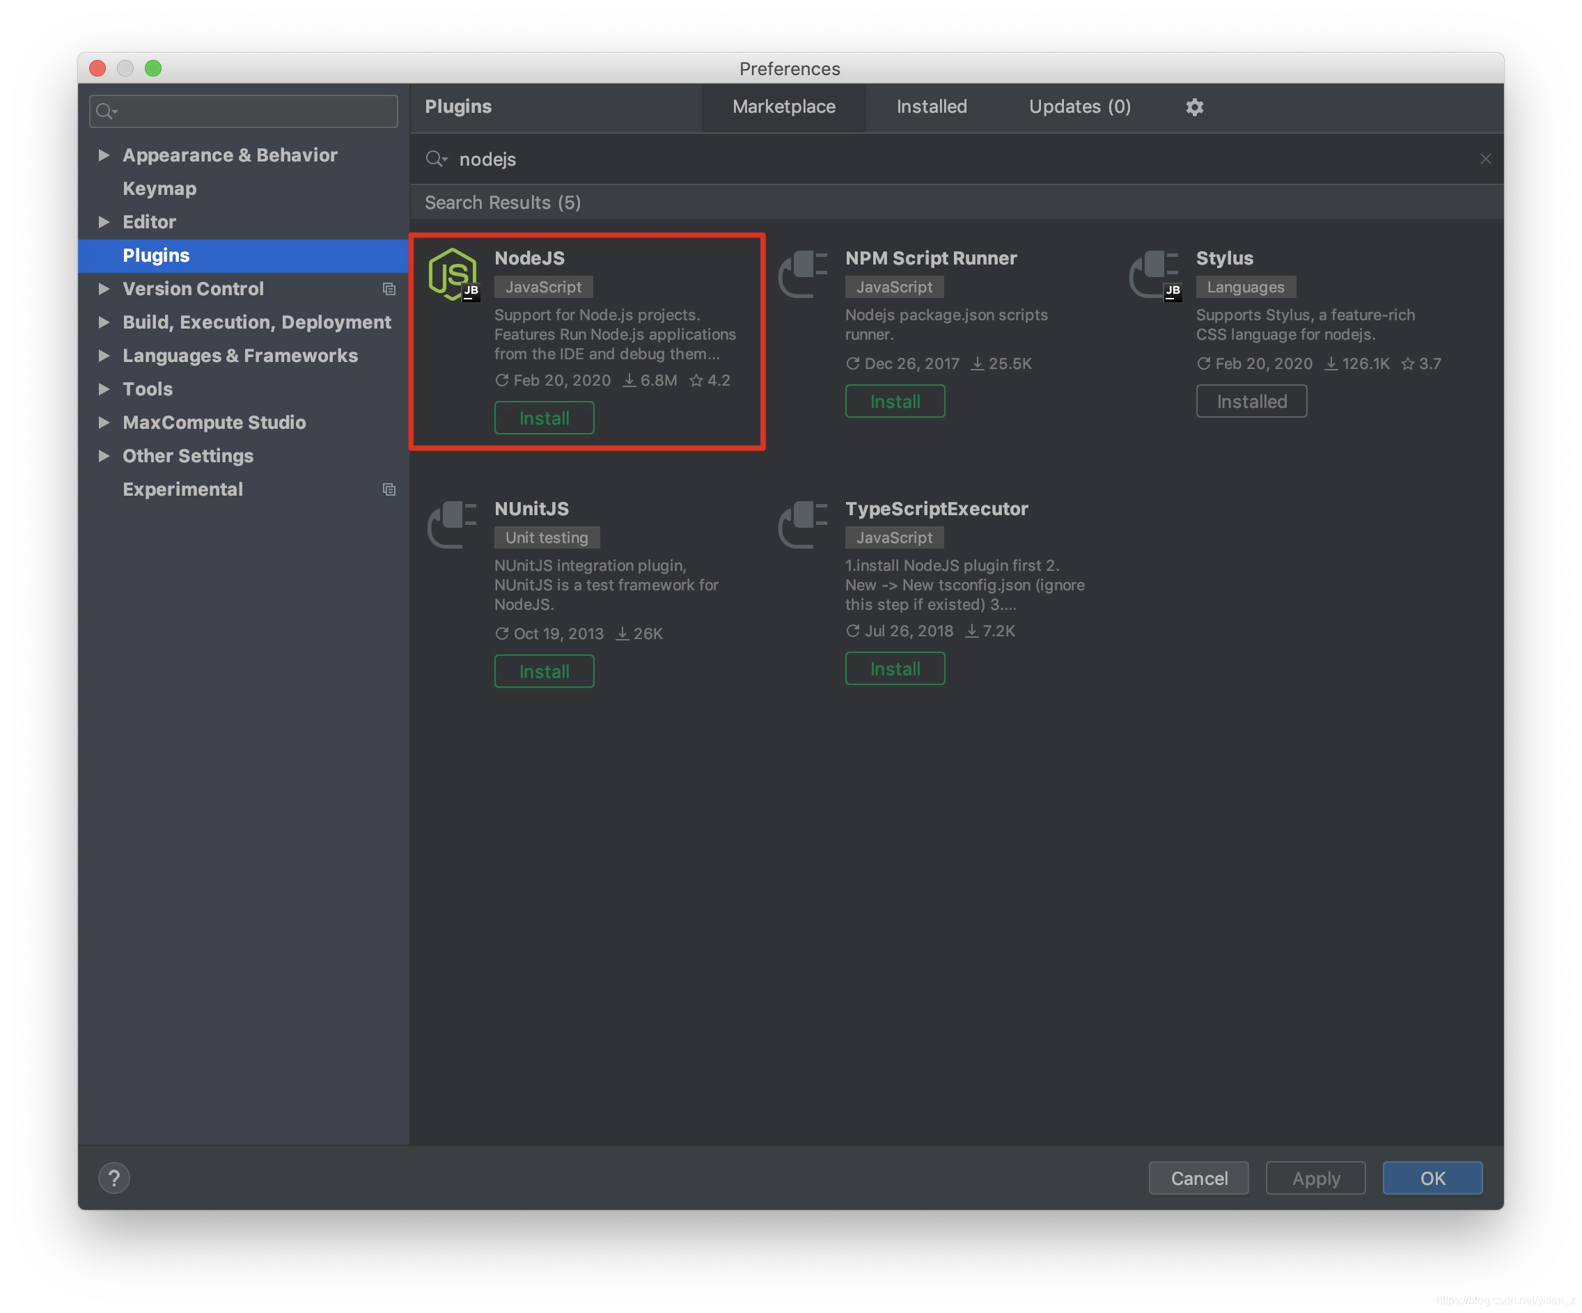This screenshot has width=1582, height=1313.
Task: Open the Stylus plugin title
Action: coord(1224,258)
